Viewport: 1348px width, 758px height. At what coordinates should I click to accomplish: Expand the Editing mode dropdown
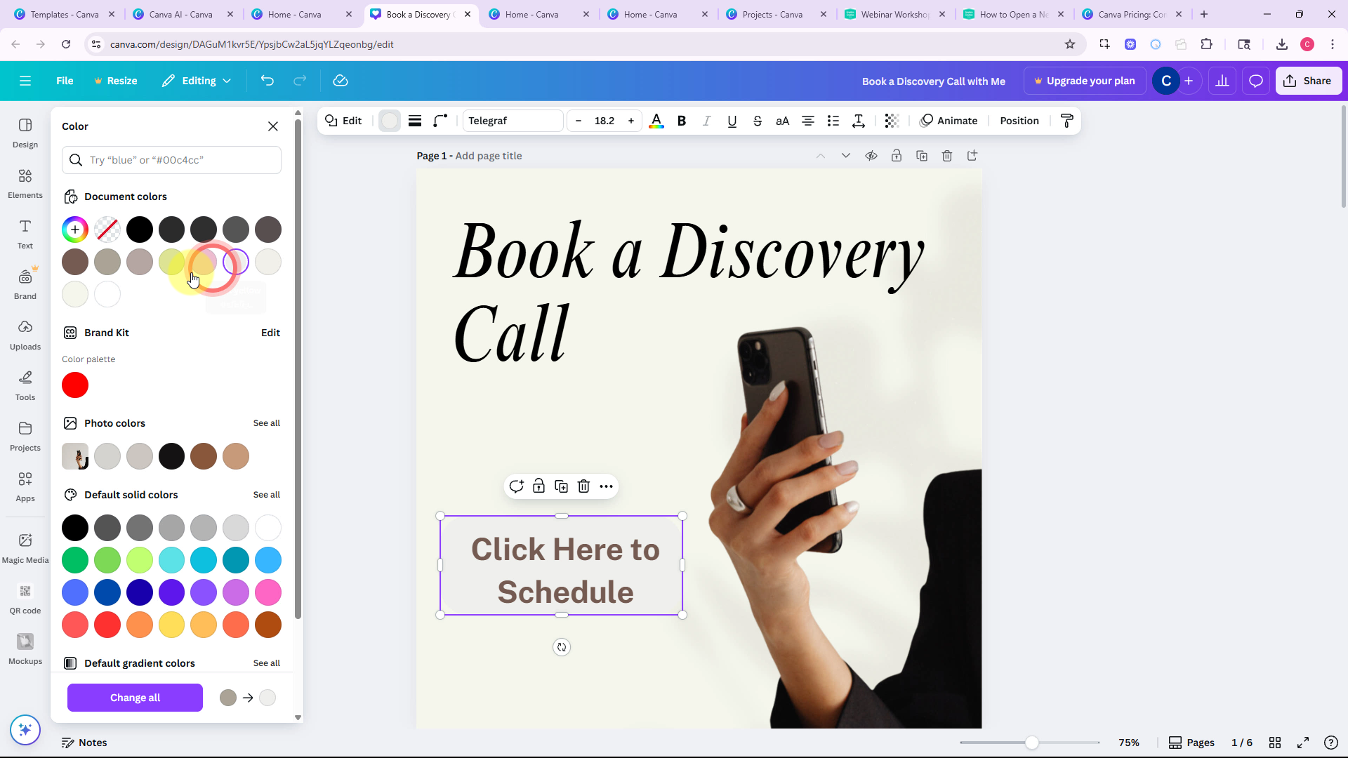[197, 81]
